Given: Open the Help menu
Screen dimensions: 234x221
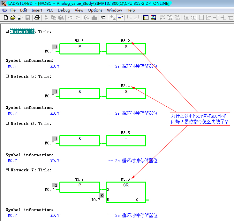Looking at the screenshot, I should [131, 10].
